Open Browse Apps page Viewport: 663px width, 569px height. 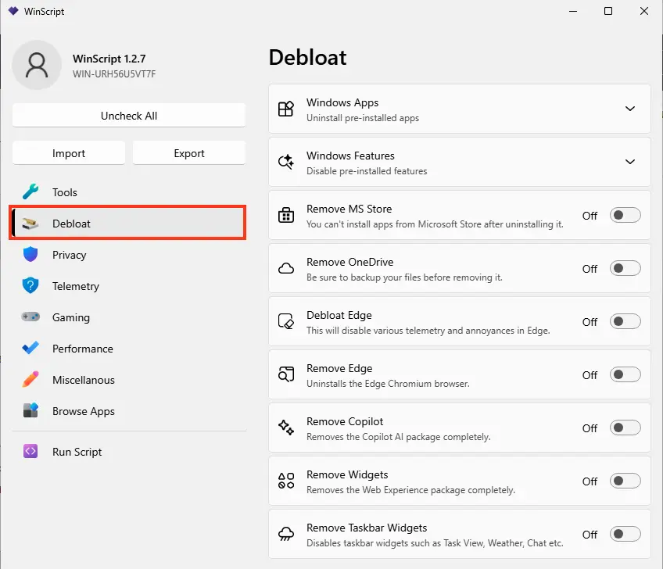tap(127, 411)
